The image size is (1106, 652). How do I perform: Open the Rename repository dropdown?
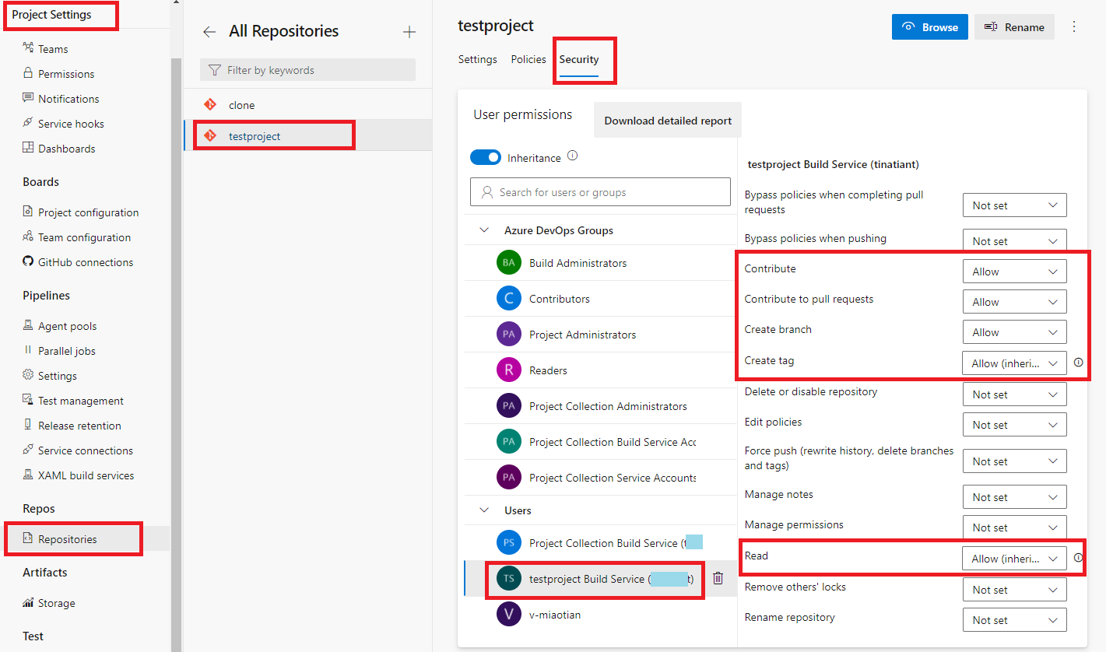[1014, 620]
